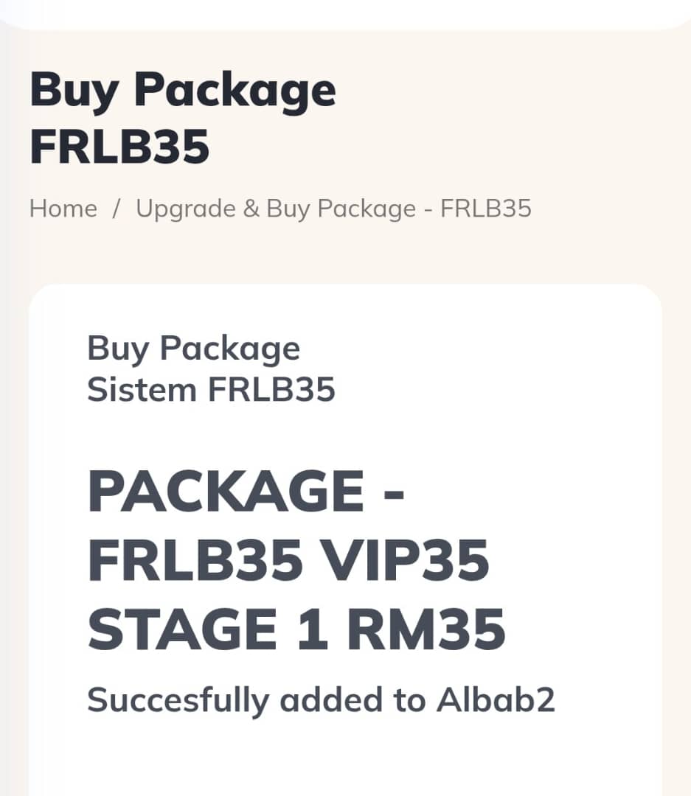Click the word 'Sistem' in the card

point(142,389)
